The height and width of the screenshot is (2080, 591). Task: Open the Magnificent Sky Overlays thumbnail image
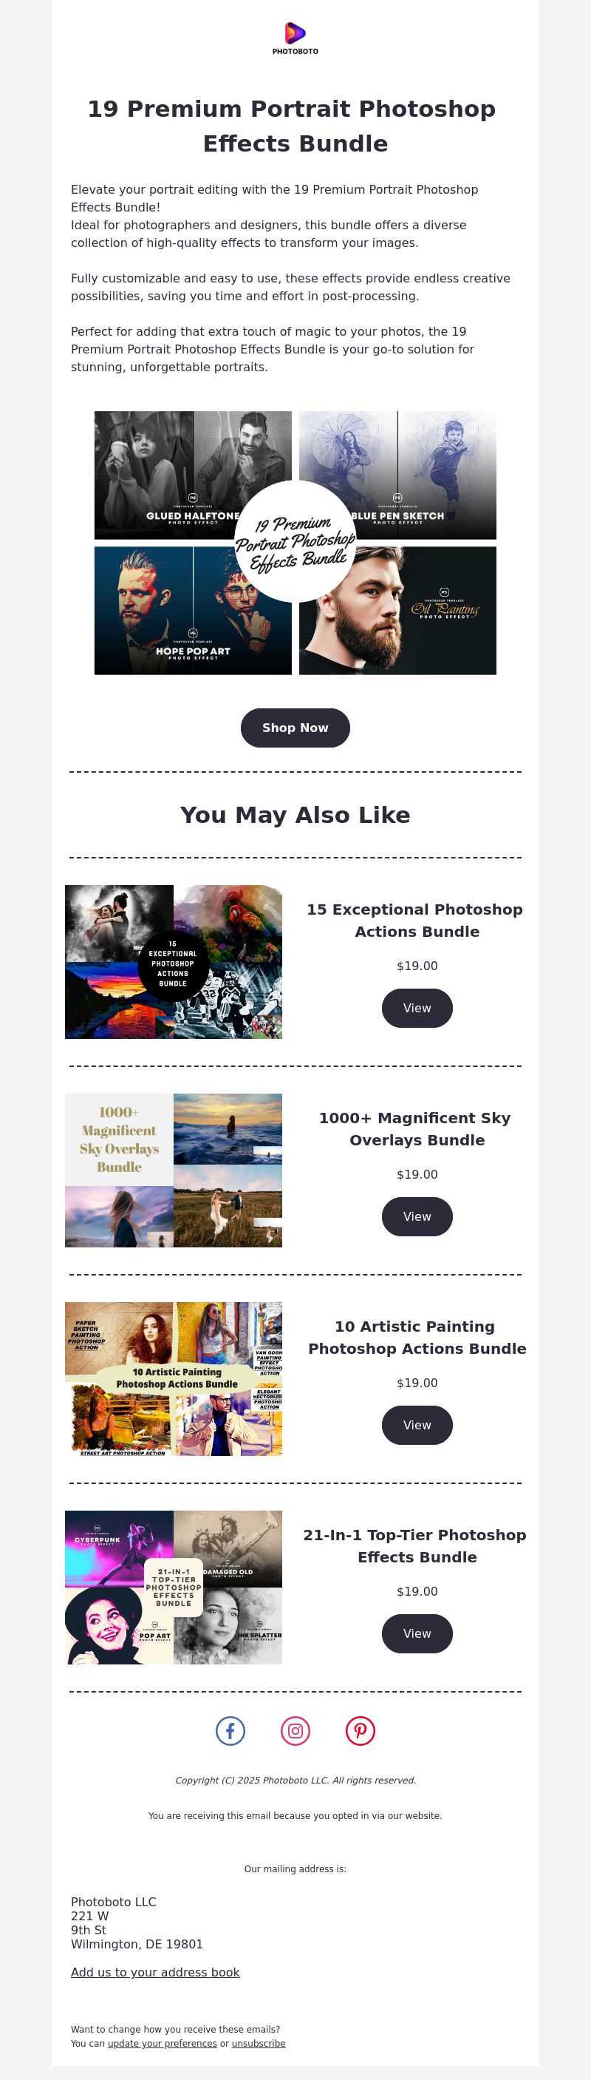coord(174,1170)
